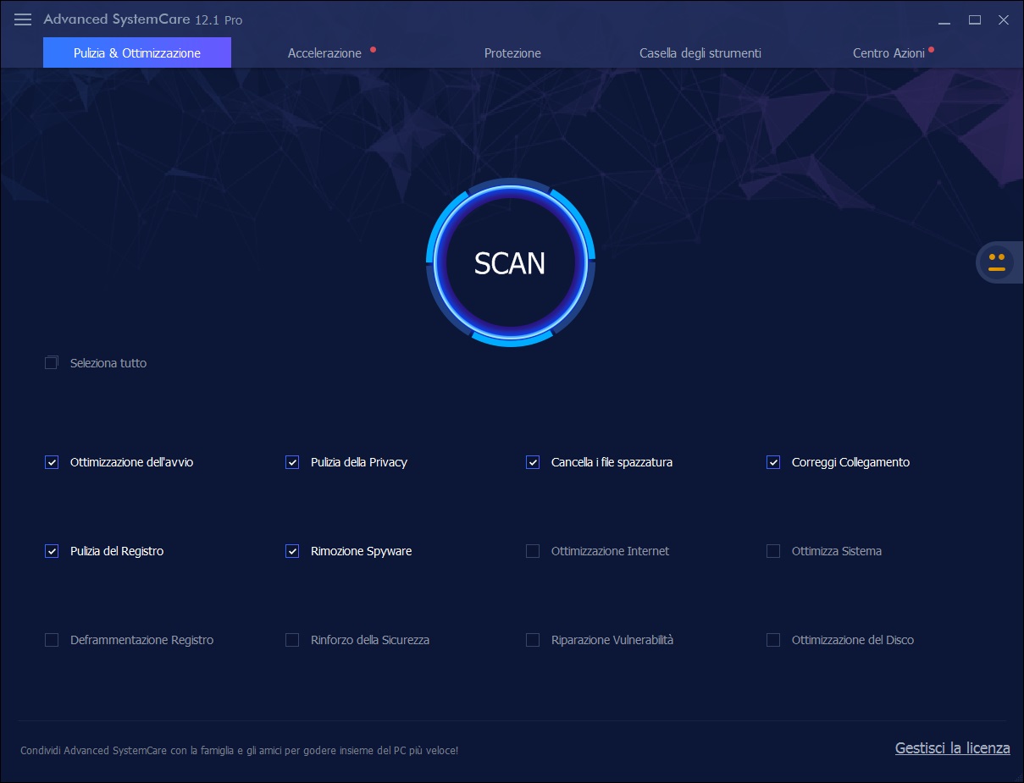This screenshot has height=783, width=1024.
Task: Close the Advanced SystemCare window
Action: click(1004, 19)
